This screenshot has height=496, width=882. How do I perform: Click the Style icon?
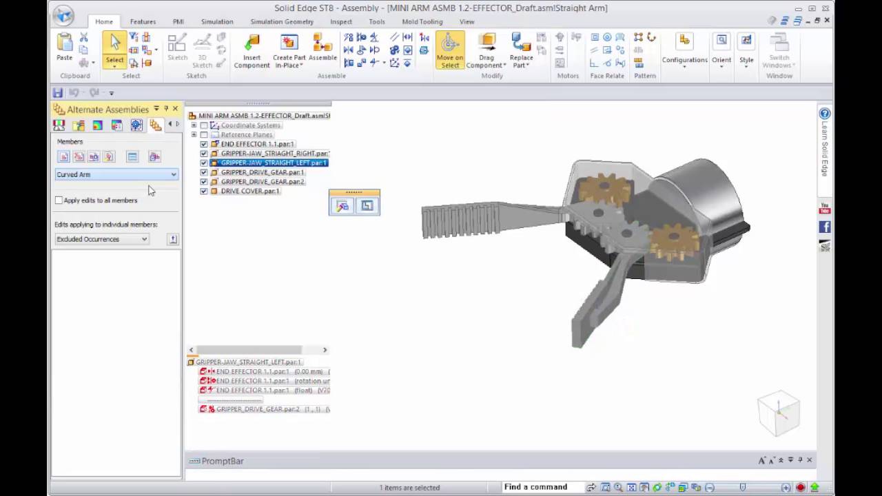pyautogui.click(x=746, y=41)
